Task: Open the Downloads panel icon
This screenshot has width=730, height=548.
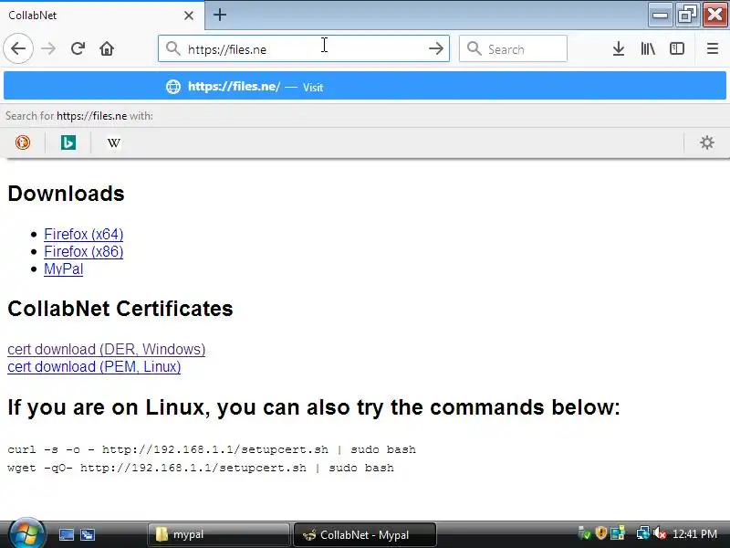Action: (619, 48)
